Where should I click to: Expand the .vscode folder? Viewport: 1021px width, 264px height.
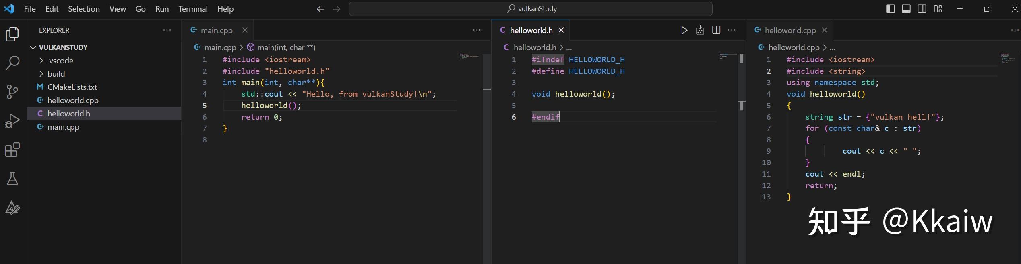coord(60,61)
